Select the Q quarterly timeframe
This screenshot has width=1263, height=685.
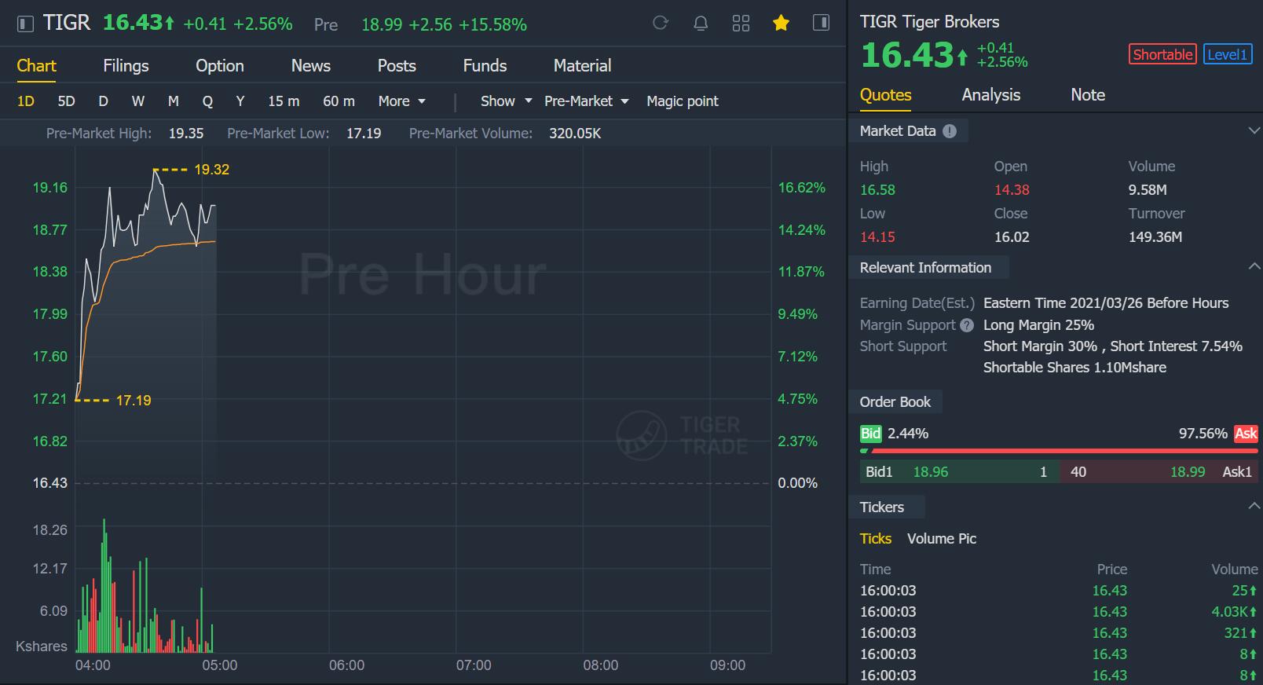pos(207,101)
